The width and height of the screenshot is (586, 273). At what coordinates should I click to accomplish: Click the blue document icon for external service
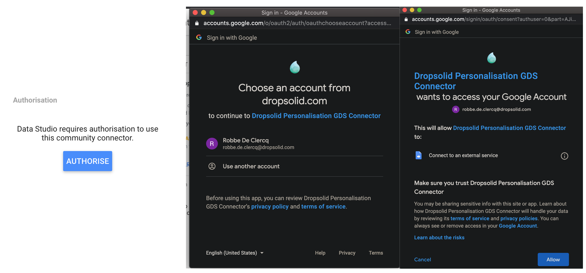[418, 155]
